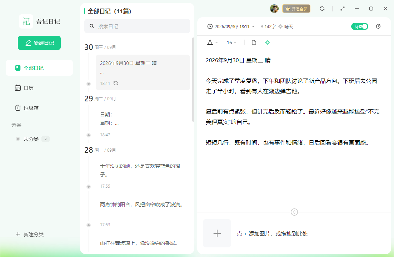Screen dimensions: 394x257
Task: Click timestamp 17:53 in diary list
Action: 105,225
